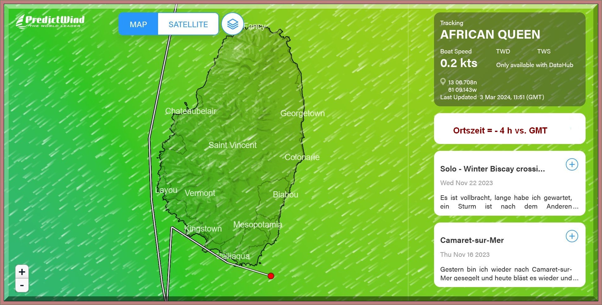Click the Kingstown label on the map
This screenshot has width=602, height=305.
(x=203, y=229)
